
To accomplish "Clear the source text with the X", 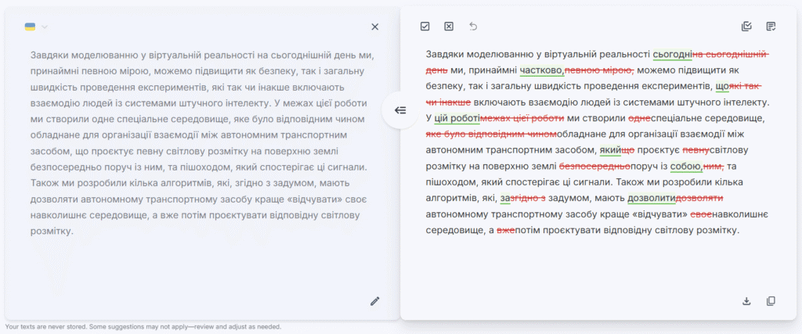I will 374,27.
